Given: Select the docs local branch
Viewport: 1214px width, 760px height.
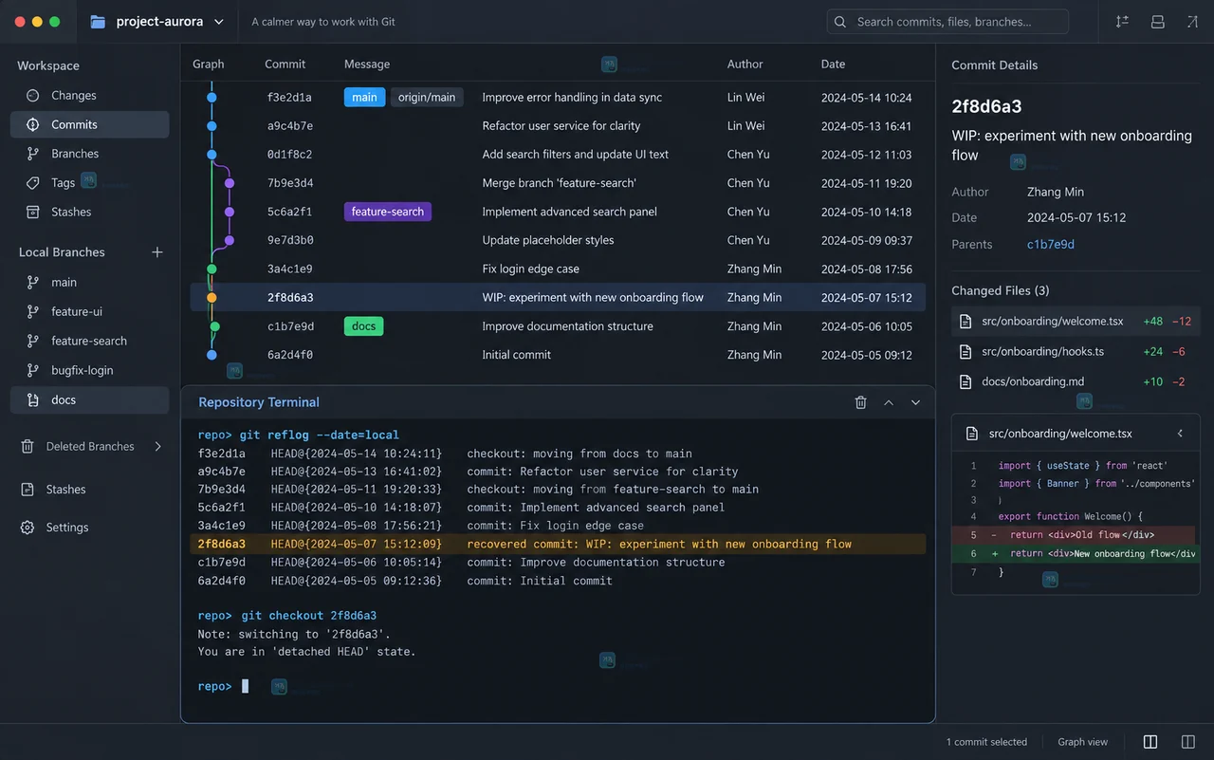Looking at the screenshot, I should [x=90, y=399].
